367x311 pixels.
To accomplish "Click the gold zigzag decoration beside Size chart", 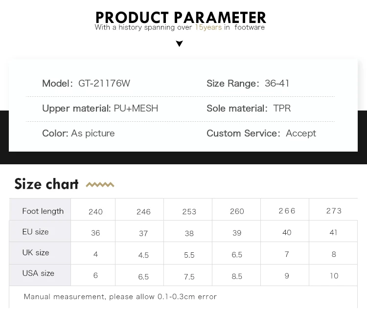I will pos(100,185).
